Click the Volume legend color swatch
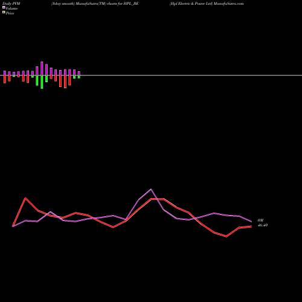Image resolution: width=302 pixels, height=302 pixels. tap(4, 7)
